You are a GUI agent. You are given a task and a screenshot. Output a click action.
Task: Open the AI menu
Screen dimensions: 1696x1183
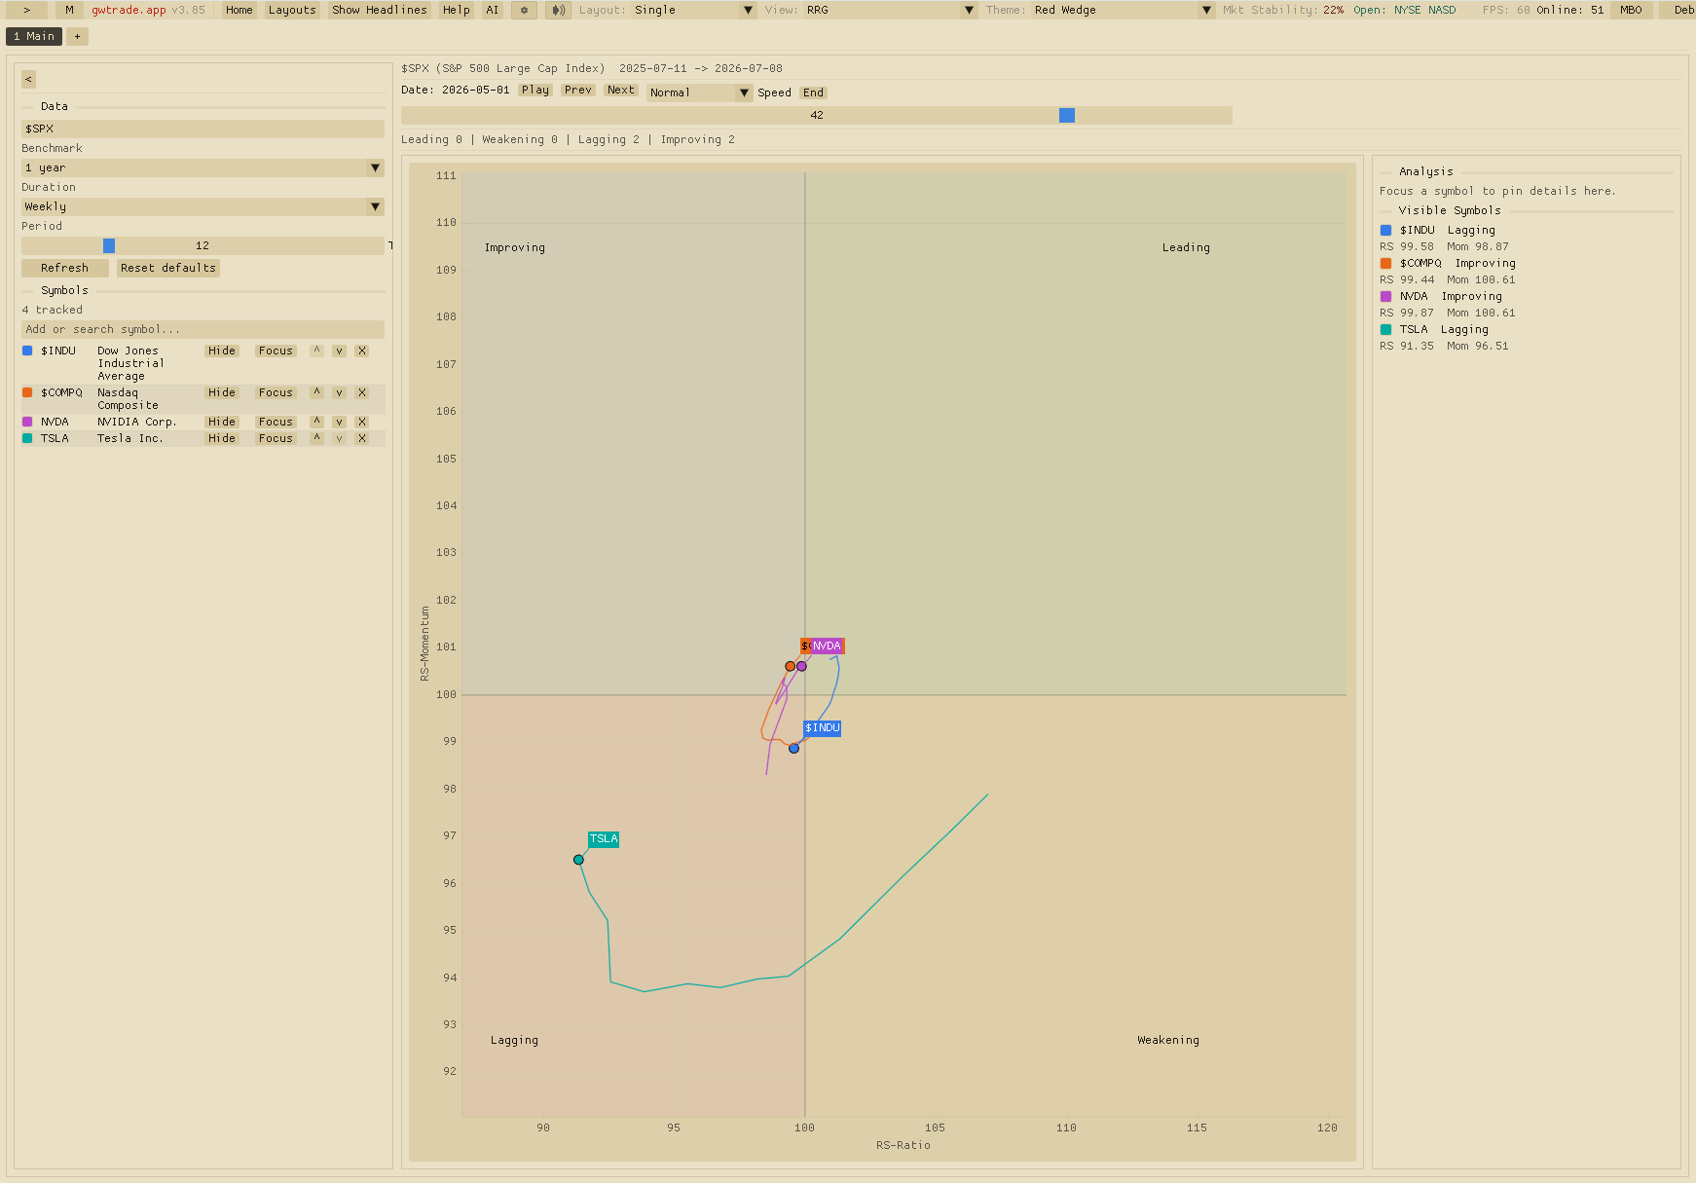tap(492, 10)
